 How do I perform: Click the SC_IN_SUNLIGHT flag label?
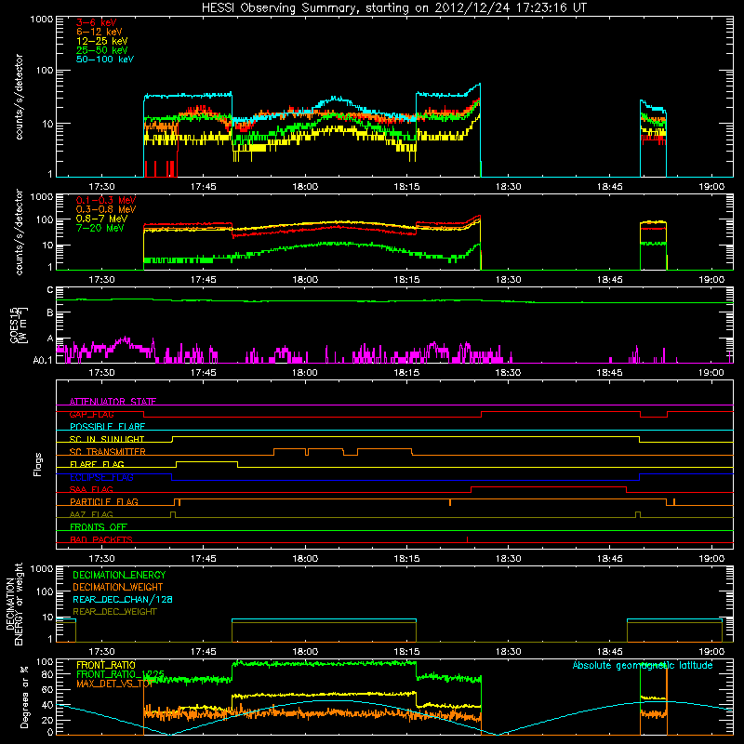[x=107, y=439]
